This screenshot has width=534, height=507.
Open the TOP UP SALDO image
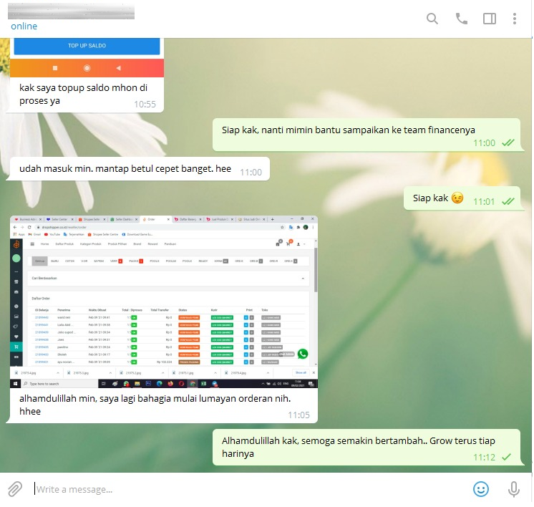[x=87, y=57]
